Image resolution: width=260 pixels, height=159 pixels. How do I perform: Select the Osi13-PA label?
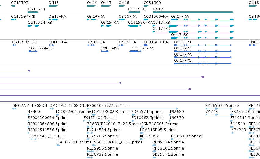(58, 42)
